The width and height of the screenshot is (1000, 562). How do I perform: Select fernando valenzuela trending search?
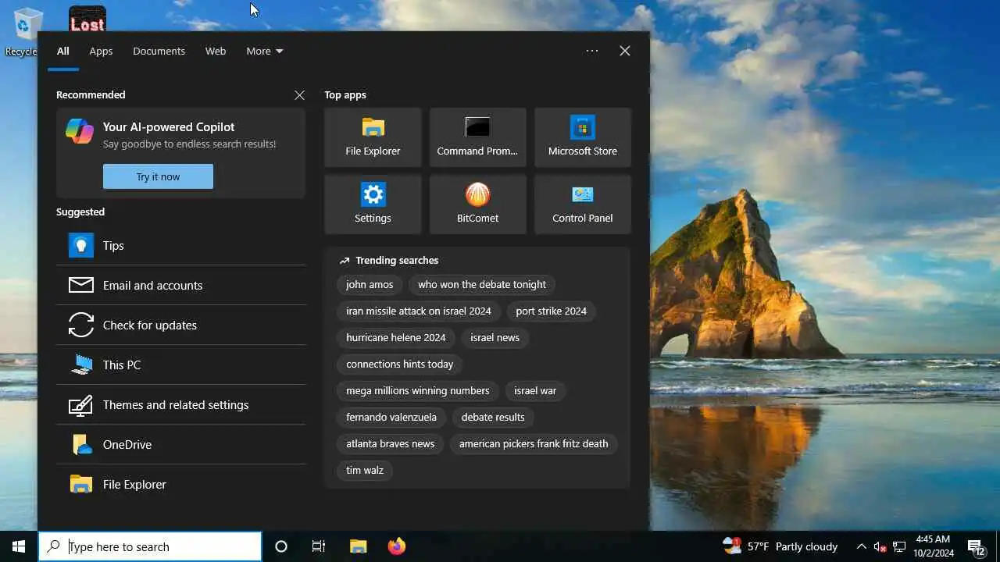click(x=391, y=417)
